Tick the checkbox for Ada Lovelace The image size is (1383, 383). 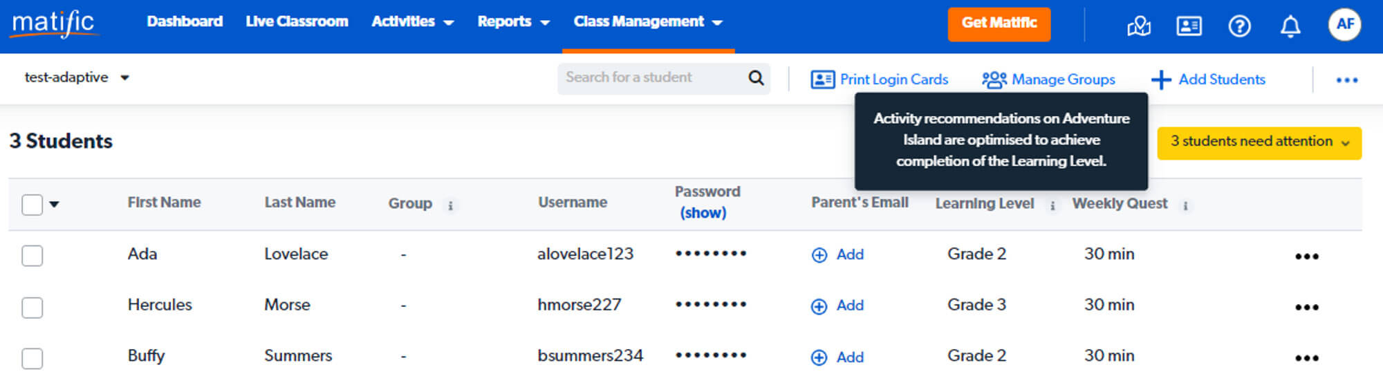pos(33,256)
